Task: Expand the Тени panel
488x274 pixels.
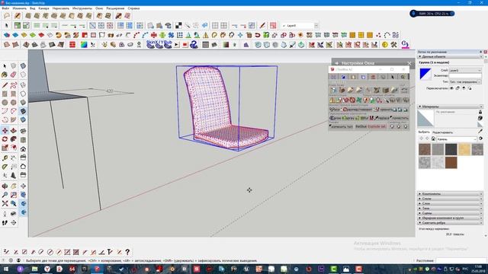Action: 450,208
